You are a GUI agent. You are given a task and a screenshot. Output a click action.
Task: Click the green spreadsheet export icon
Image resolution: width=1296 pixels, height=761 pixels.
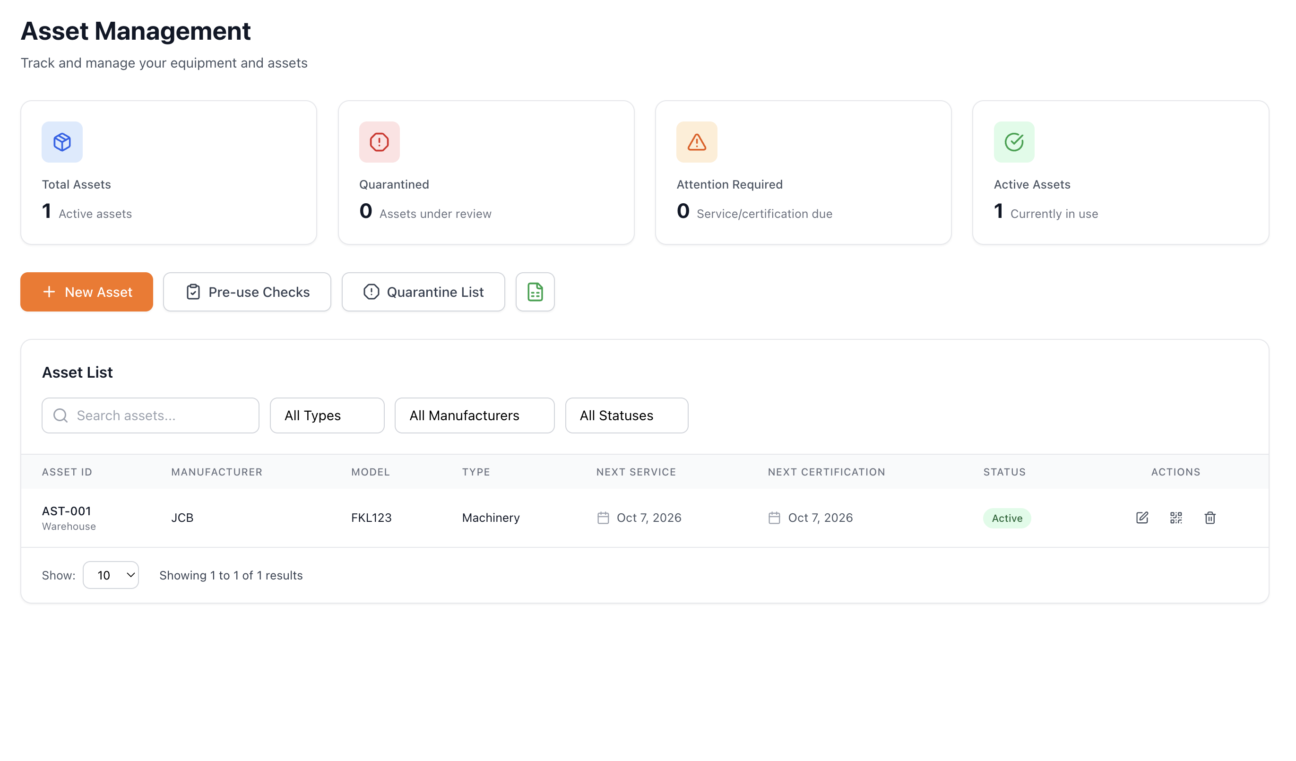[x=535, y=292]
